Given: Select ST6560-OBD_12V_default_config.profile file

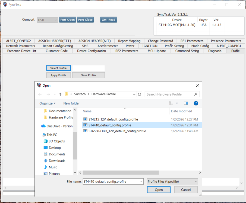Looking at the screenshot, I should [117, 131].
